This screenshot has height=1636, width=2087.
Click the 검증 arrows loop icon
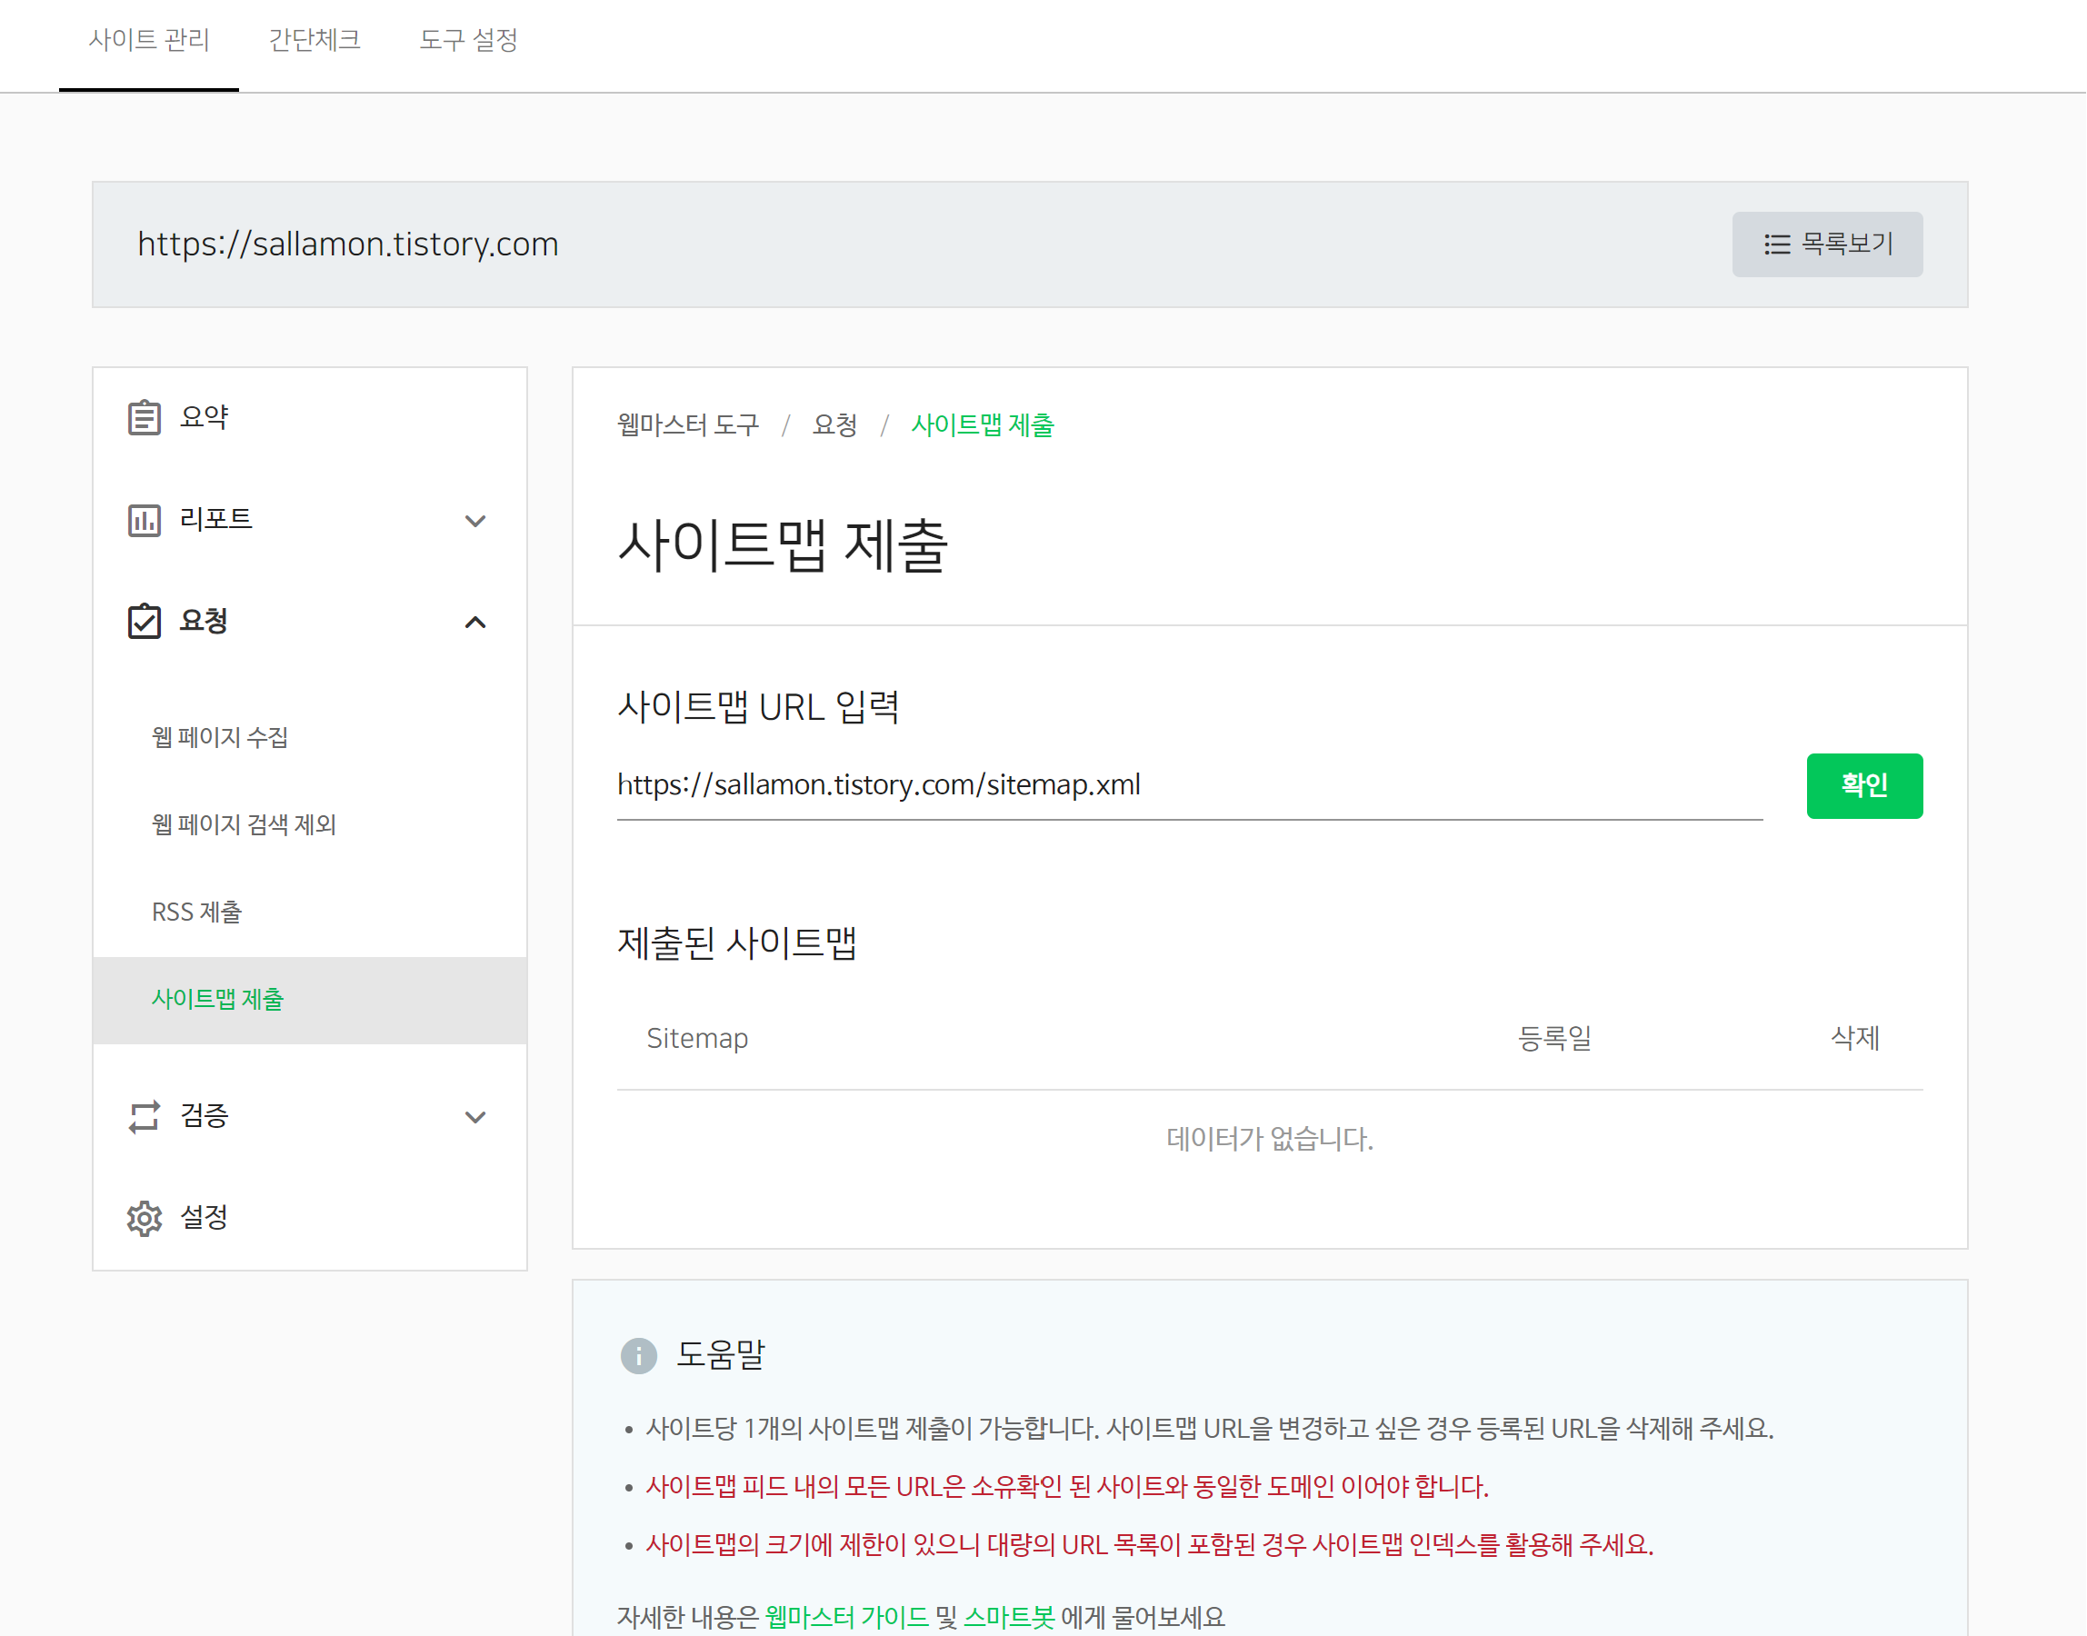pos(144,1117)
